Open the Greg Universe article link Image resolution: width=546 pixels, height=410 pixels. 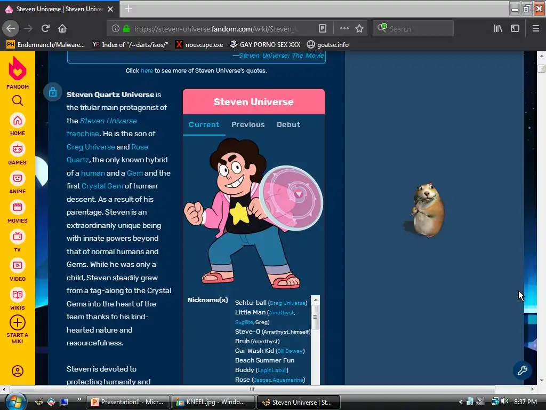point(91,147)
